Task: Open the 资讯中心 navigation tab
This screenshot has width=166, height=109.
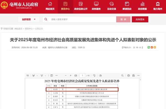Action: 65,6
